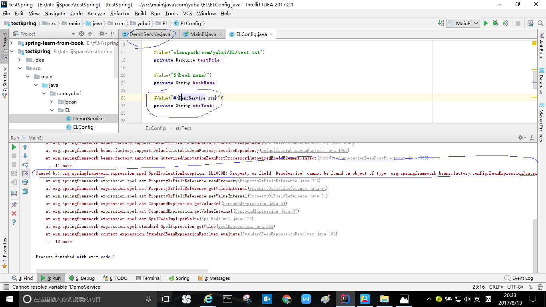Print the Run console output
546x307 pixels.
click(25, 182)
